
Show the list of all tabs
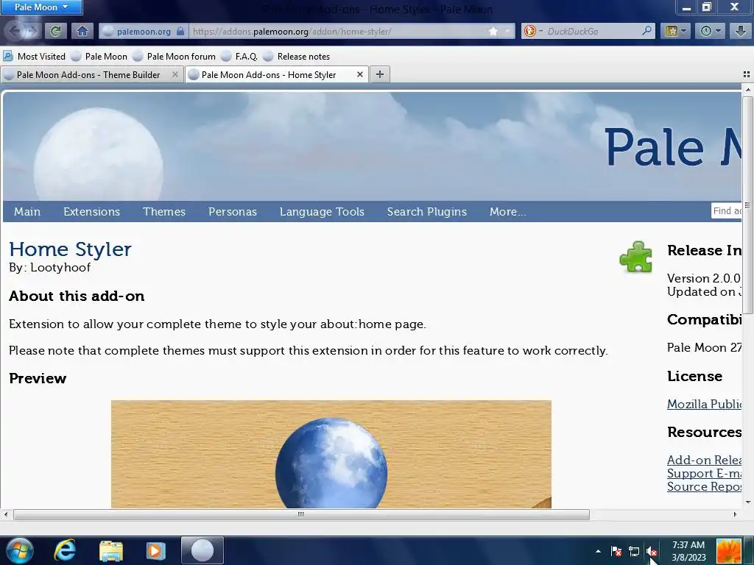(747, 74)
